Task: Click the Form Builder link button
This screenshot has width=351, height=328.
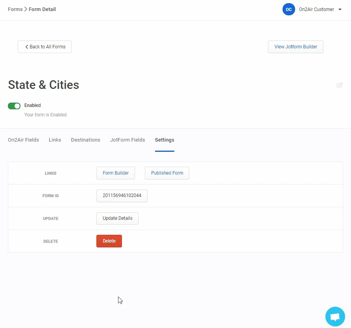Action: 116,173
